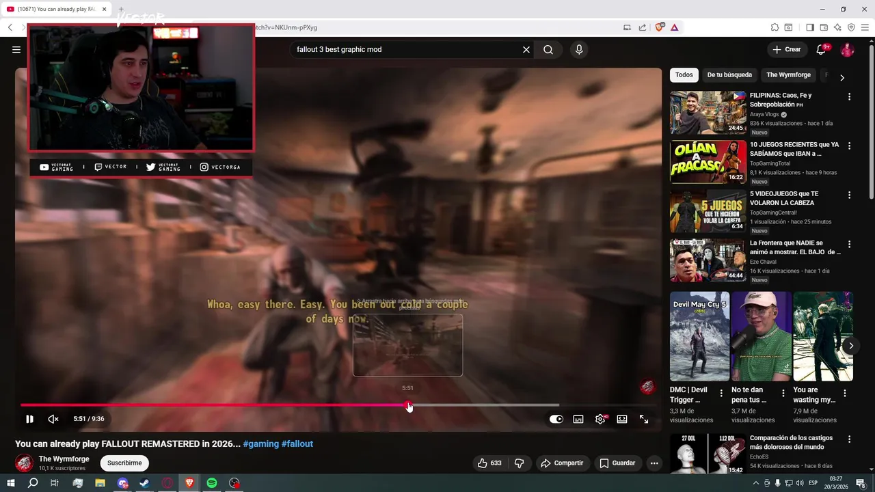The height and width of the screenshot is (492, 875).
Task: Toggle subtitles/closed captions
Action: [x=578, y=419]
